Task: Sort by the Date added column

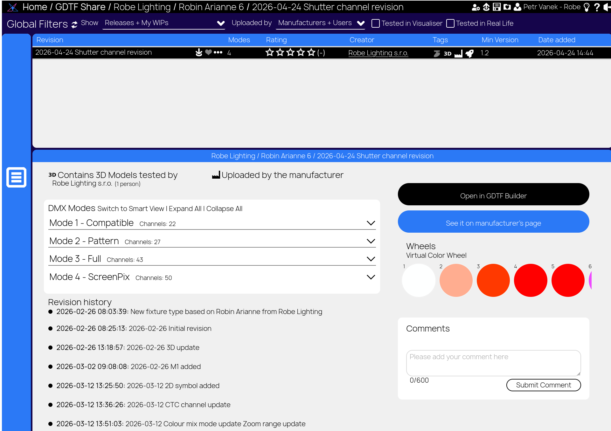Action: pos(557,40)
